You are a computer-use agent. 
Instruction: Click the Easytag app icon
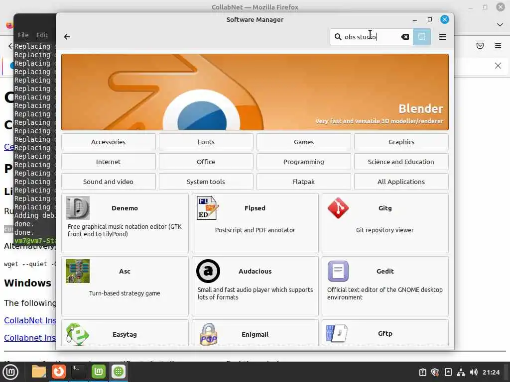tap(77, 334)
